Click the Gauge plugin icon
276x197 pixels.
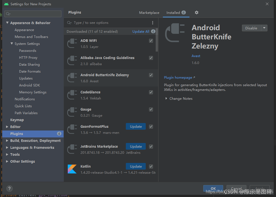click(72, 112)
